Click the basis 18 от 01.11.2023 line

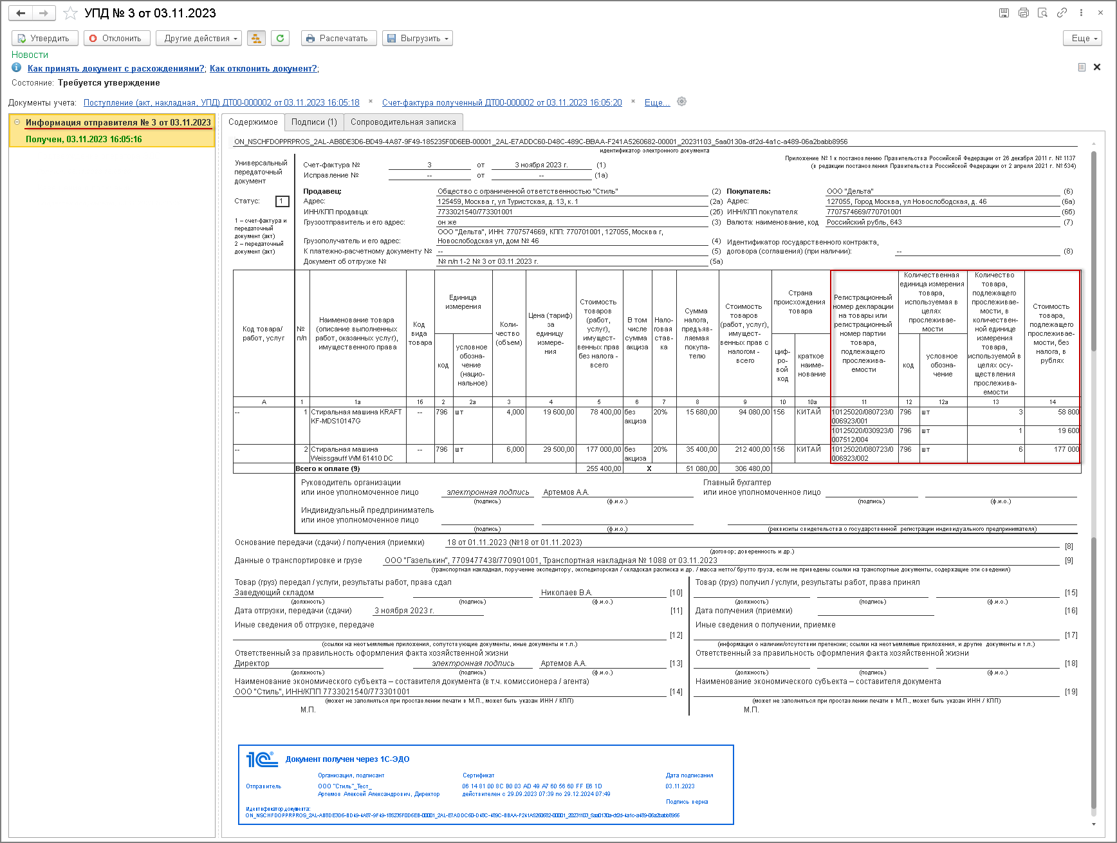(752, 542)
